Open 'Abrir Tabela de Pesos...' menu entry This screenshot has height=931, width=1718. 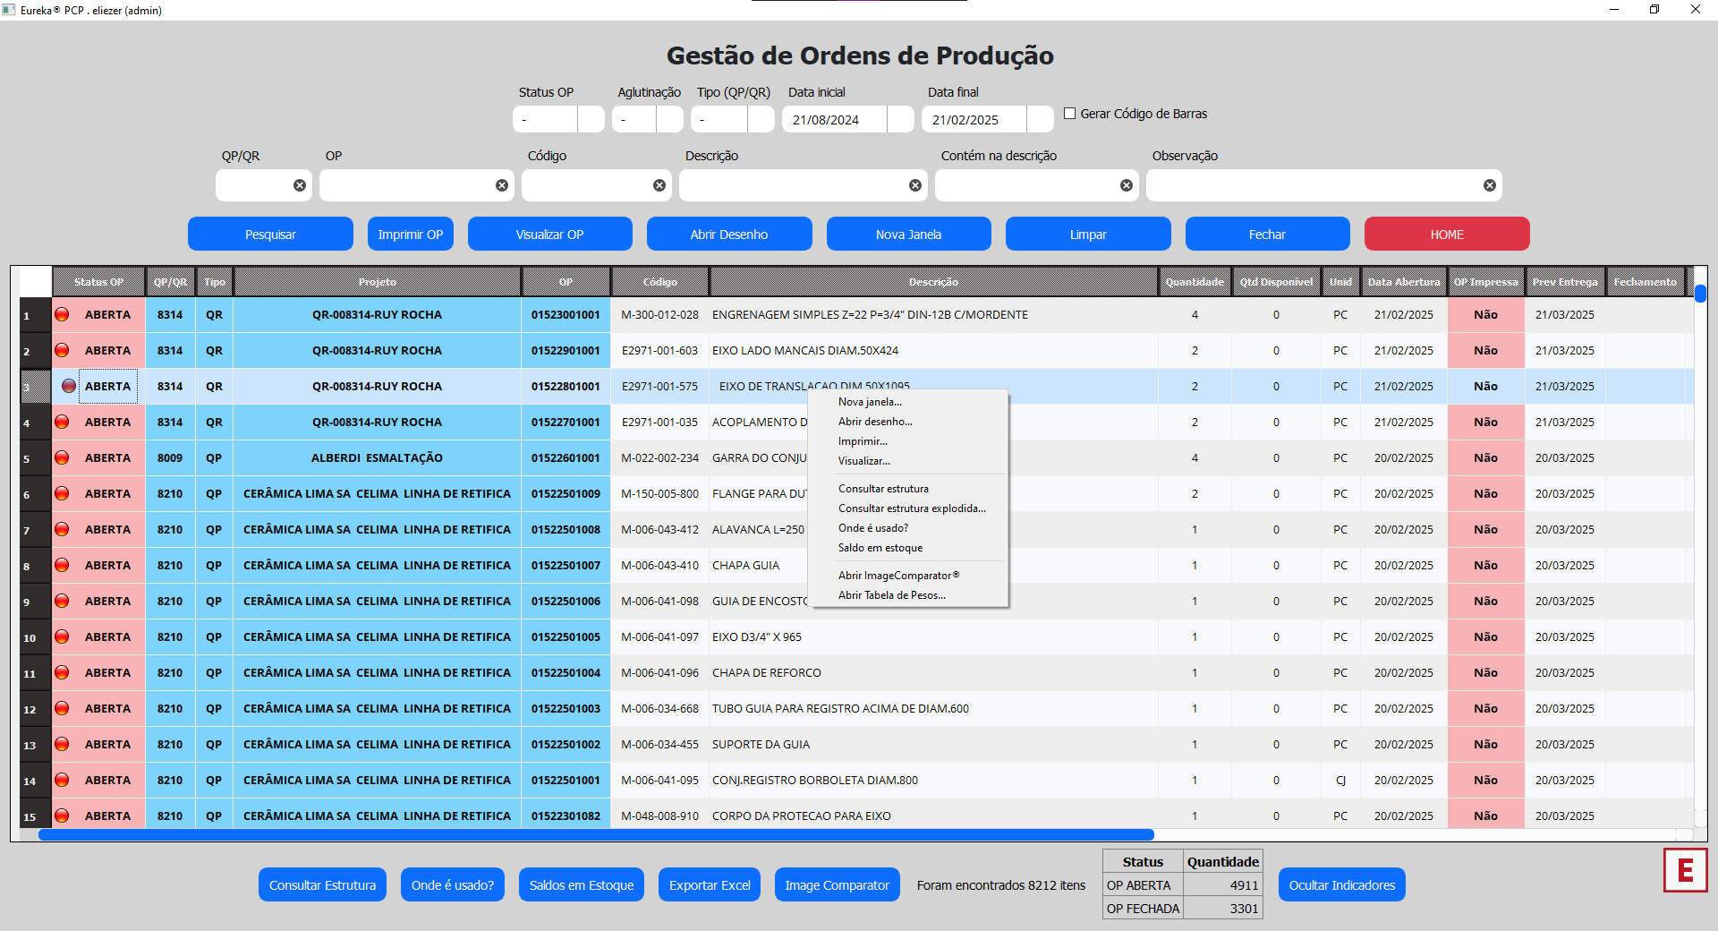[908, 595]
